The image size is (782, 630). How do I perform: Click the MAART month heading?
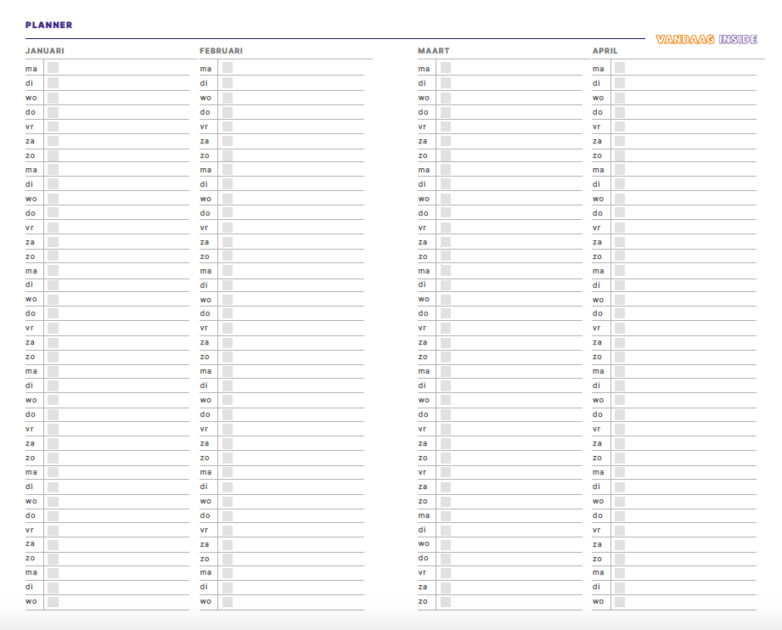[x=433, y=51]
